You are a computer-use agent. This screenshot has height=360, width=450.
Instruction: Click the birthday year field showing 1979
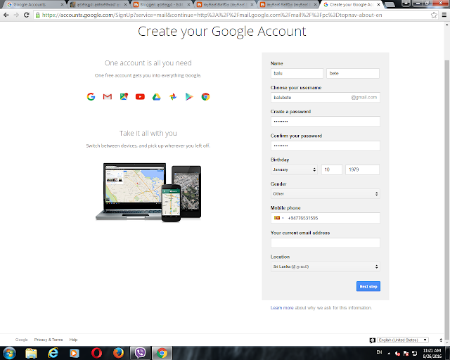(x=363, y=169)
